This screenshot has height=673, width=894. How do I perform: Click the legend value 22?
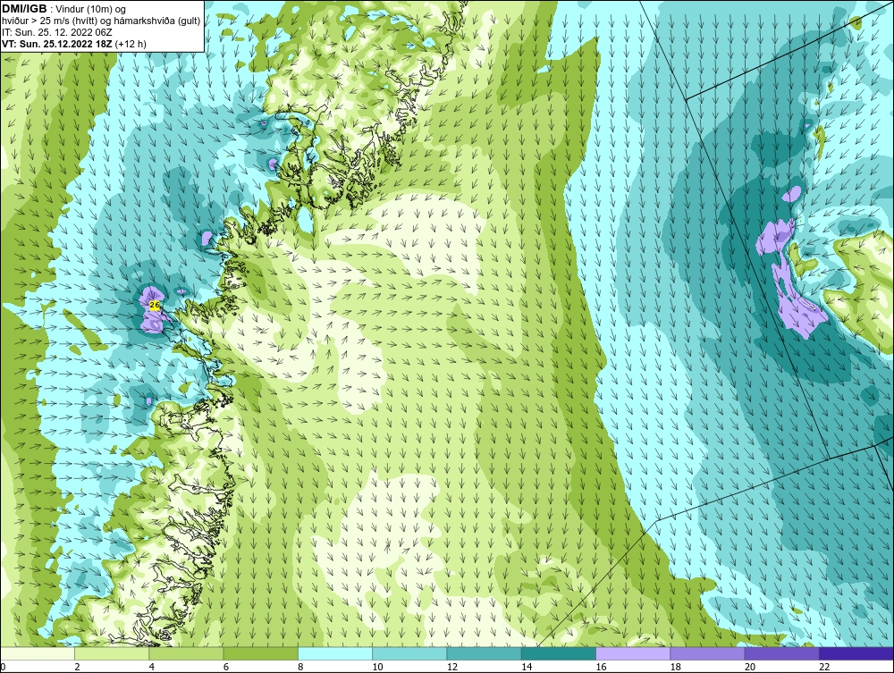[824, 667]
